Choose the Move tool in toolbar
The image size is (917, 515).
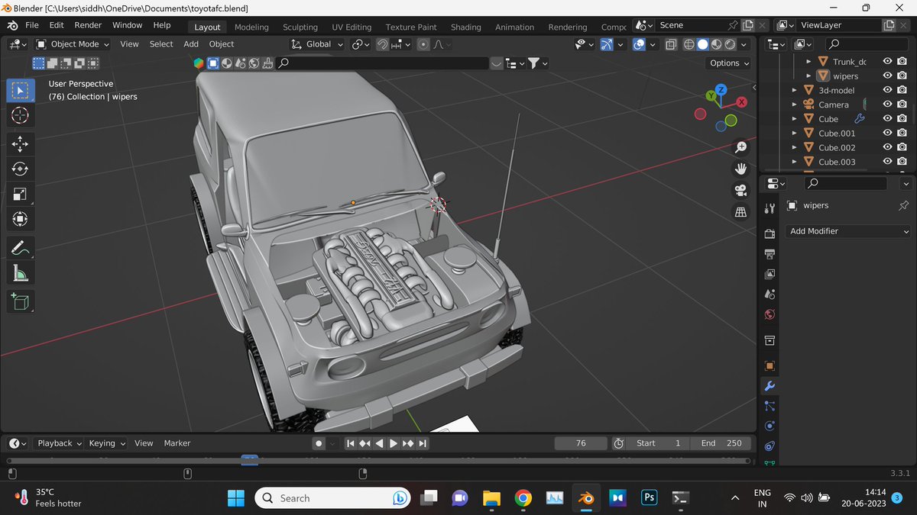pyautogui.click(x=21, y=144)
